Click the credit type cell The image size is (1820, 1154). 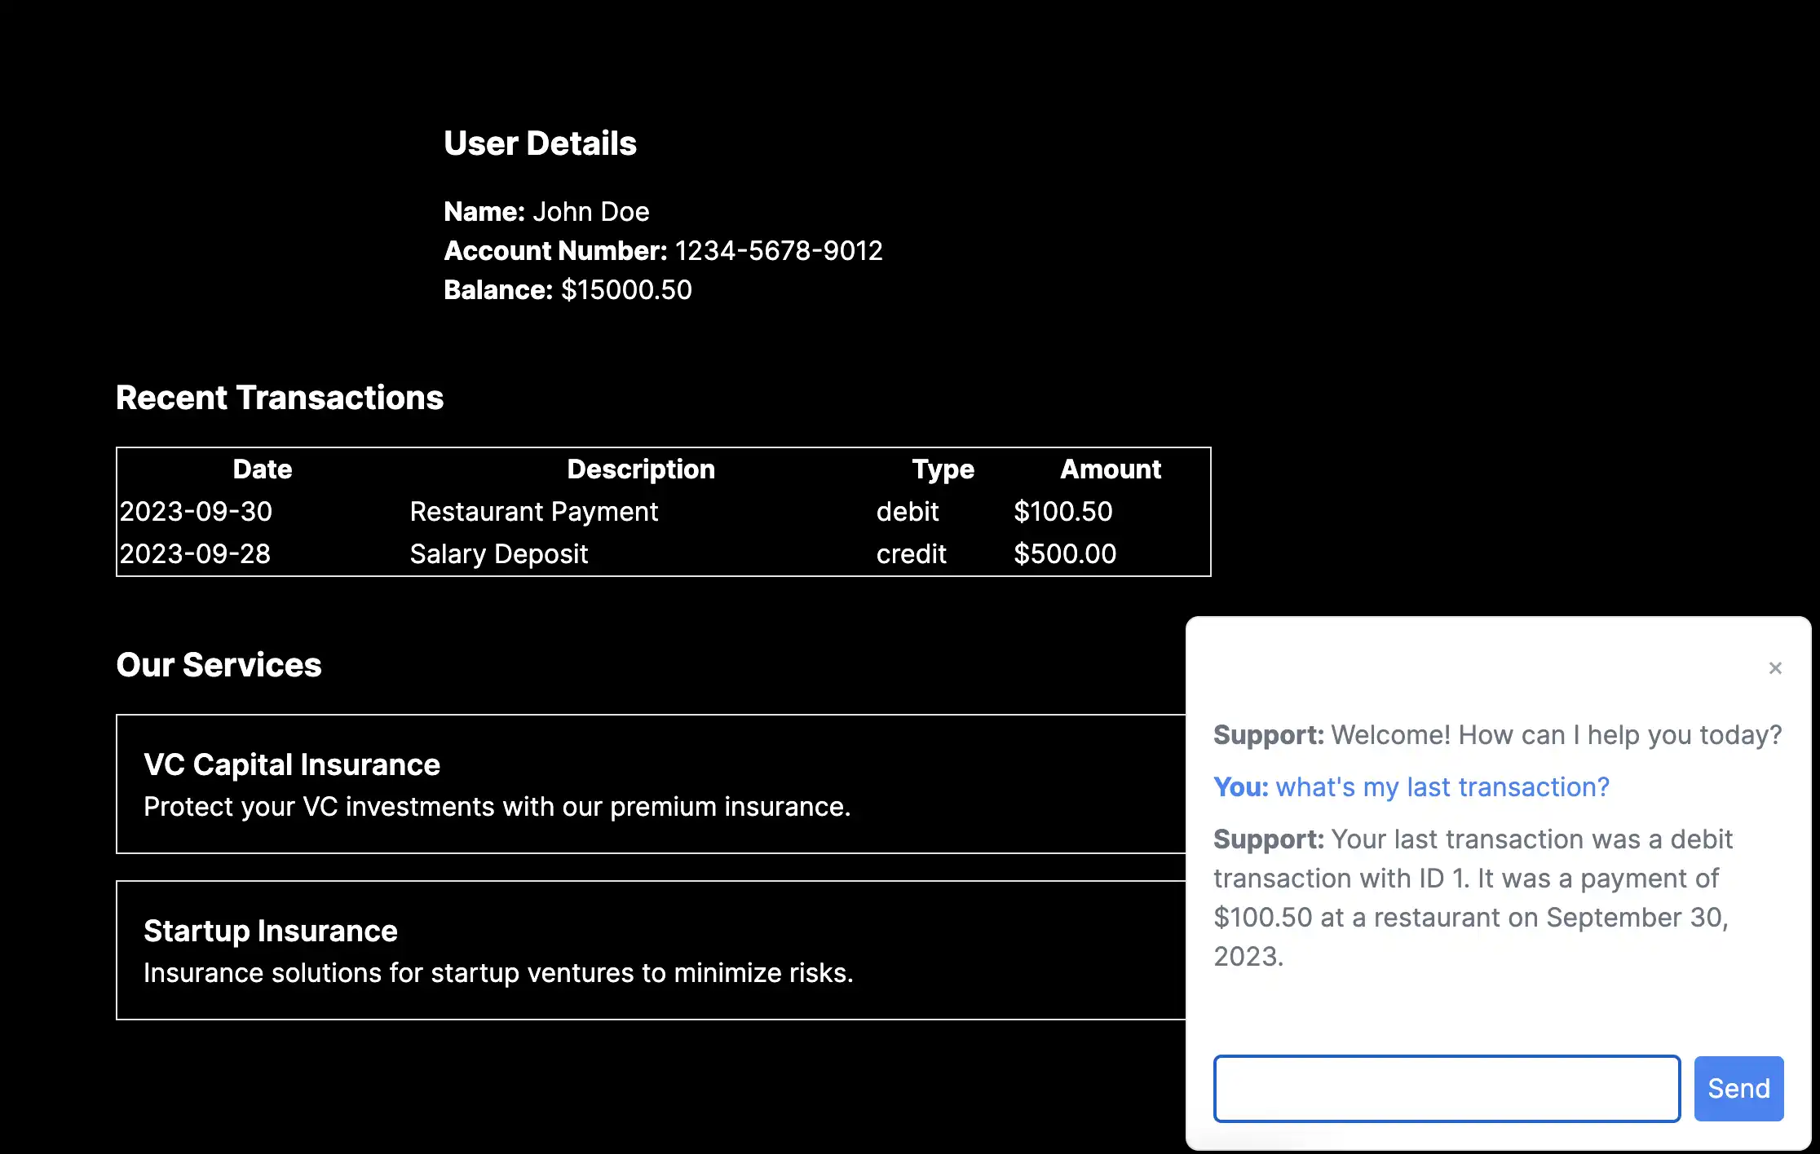[912, 554]
